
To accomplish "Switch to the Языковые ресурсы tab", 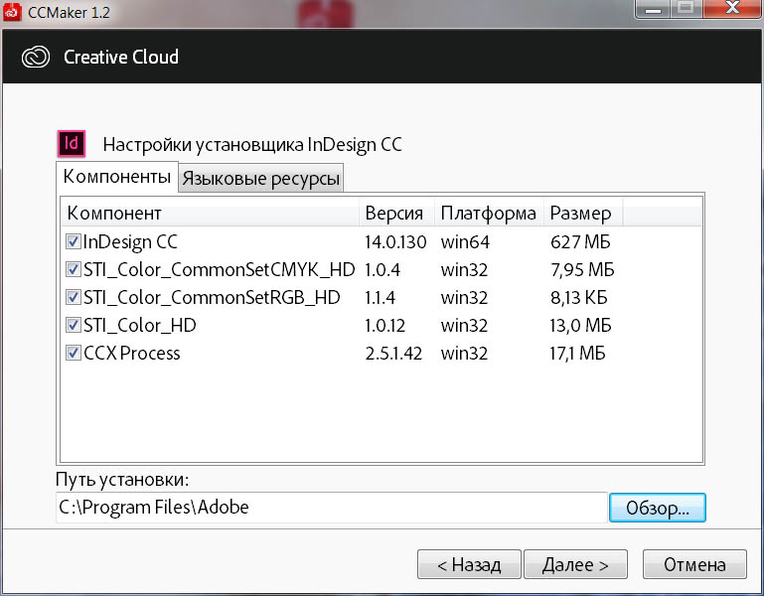I will click(260, 179).
